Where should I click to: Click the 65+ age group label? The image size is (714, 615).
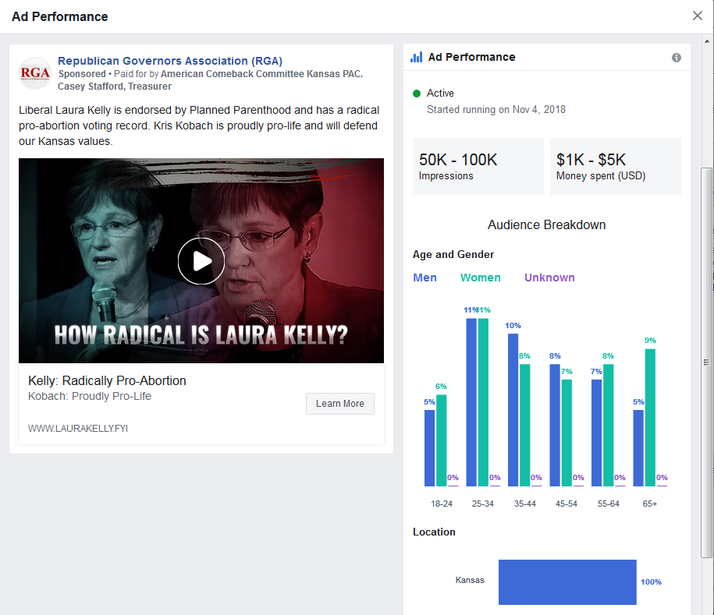click(x=650, y=504)
